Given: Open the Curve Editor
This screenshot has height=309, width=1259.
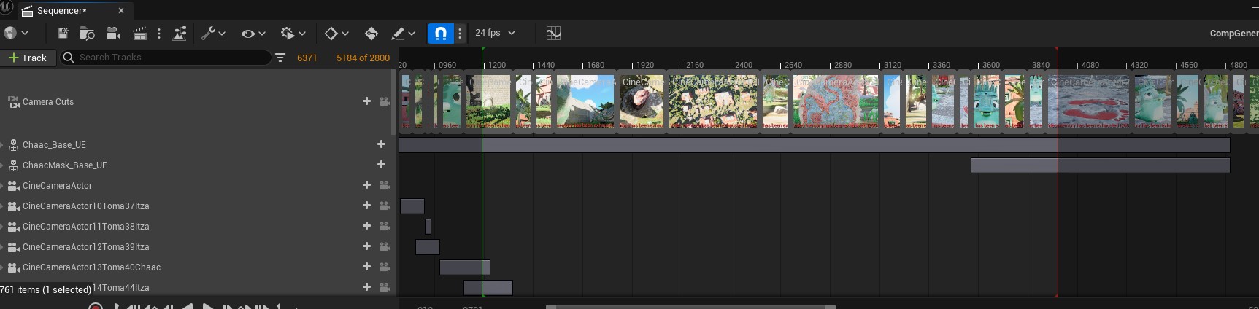Looking at the screenshot, I should click(553, 33).
